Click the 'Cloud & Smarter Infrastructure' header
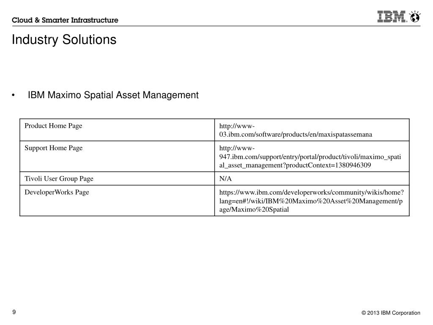433x325 pixels. 65,20
